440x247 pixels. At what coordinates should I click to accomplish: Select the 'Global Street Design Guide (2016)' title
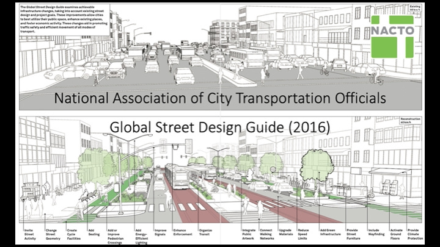coord(220,127)
